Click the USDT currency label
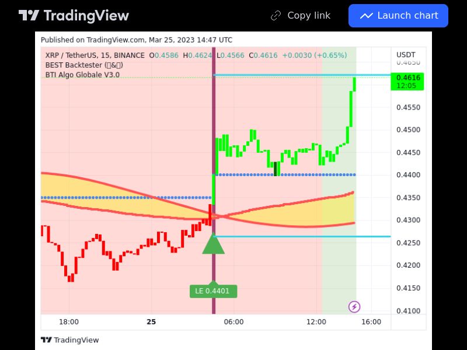467x350 pixels. tap(406, 55)
